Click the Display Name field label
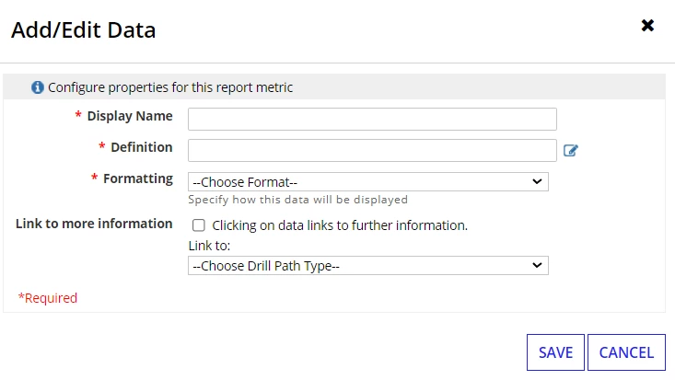This screenshot has width=675, height=380. 130,116
